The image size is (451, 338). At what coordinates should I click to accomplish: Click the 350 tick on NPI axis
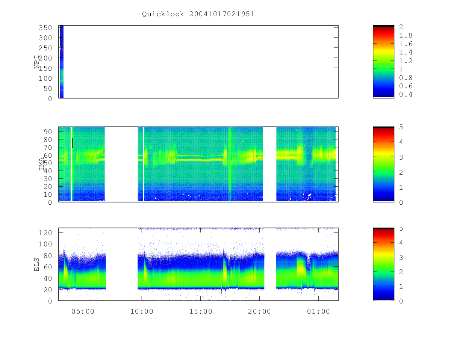[45, 28]
